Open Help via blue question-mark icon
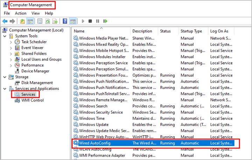 coord(65,21)
